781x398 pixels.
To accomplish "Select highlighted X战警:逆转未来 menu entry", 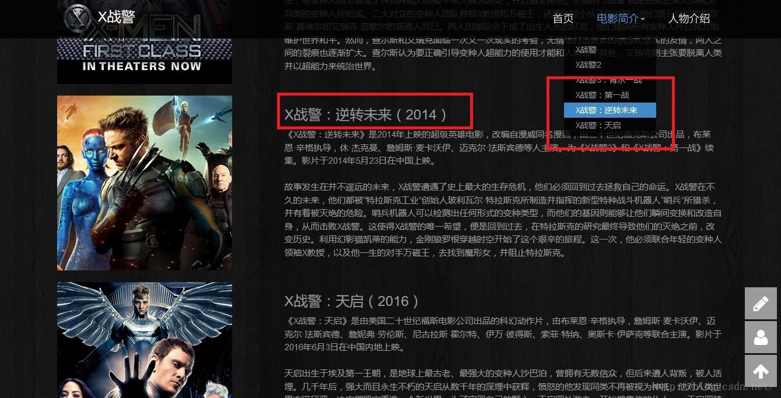I will 610,110.
